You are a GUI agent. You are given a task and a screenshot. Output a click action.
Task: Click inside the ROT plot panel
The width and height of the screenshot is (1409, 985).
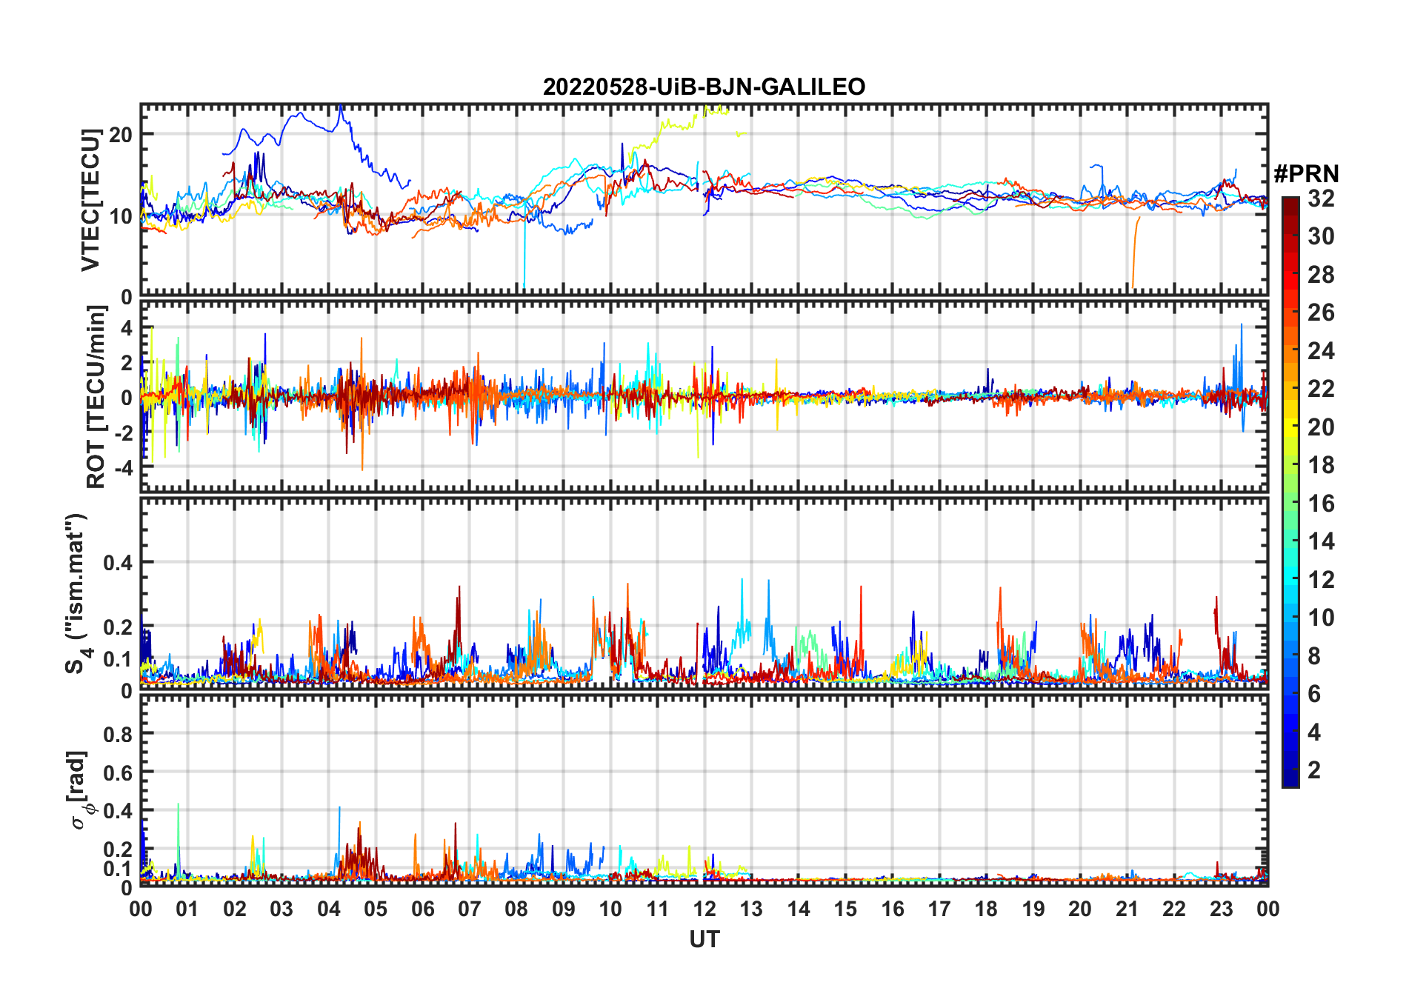(704, 395)
